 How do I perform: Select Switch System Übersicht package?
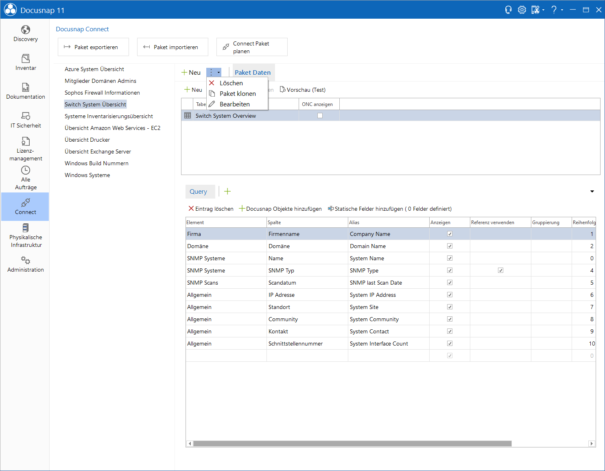coord(95,104)
